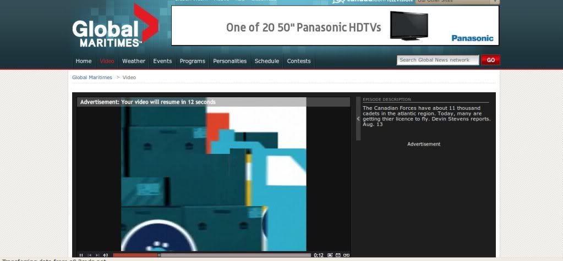Collapse the episode description panel arrow

358,119
